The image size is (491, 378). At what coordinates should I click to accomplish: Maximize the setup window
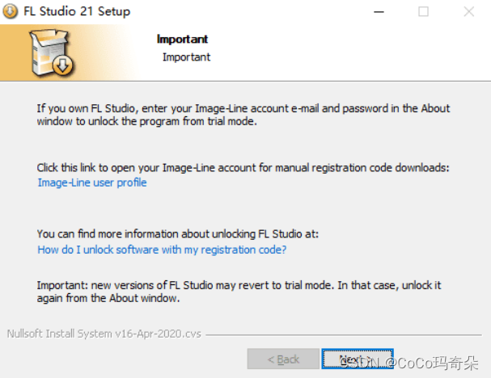(x=423, y=12)
